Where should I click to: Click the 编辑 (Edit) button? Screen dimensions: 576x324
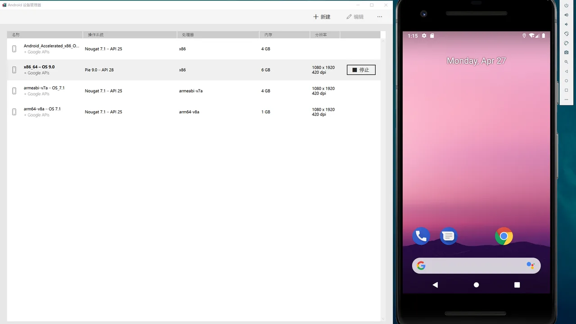pyautogui.click(x=355, y=17)
